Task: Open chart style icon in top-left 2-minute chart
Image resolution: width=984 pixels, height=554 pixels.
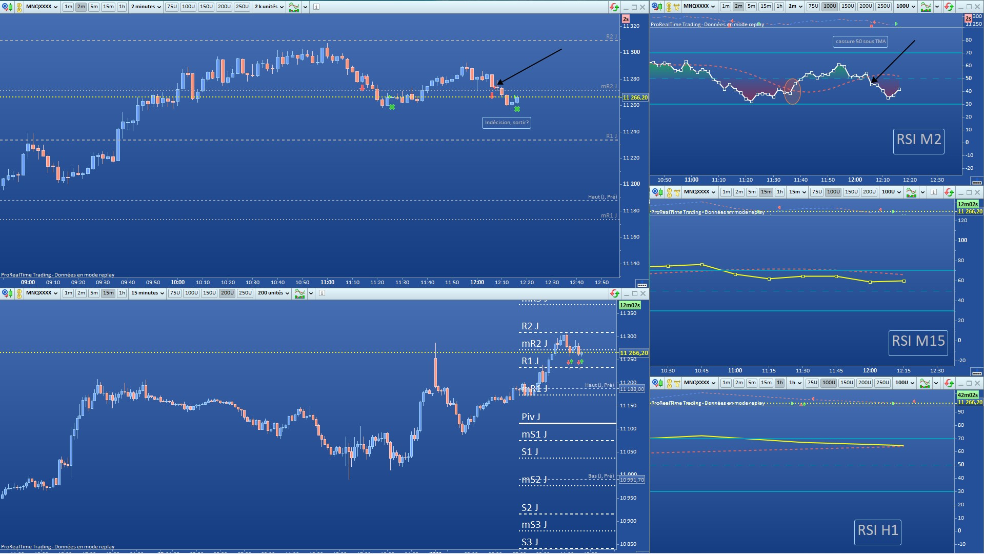Action: (7, 7)
